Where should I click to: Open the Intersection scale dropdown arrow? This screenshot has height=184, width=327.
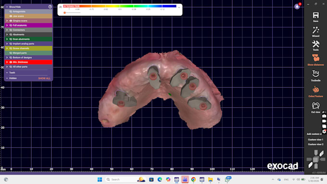tap(179, 7)
